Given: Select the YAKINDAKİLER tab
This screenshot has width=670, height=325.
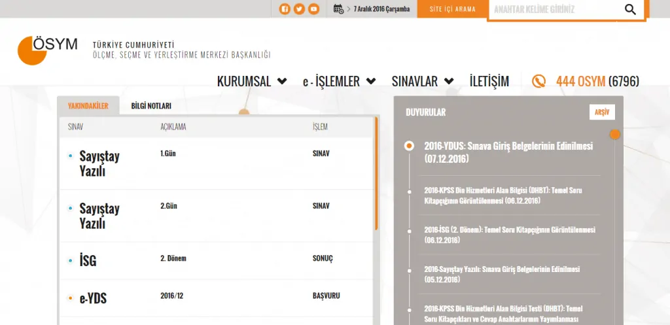Looking at the screenshot, I should (88, 106).
